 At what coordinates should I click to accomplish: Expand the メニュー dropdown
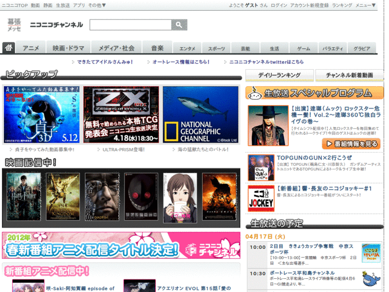pyautogui.click(x=366, y=5)
